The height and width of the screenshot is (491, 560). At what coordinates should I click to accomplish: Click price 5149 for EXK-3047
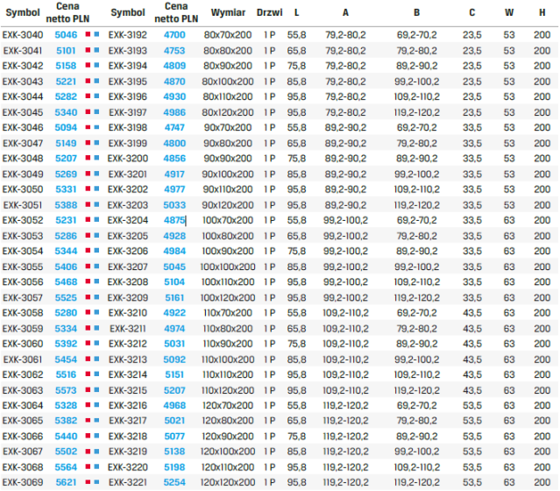(66, 143)
